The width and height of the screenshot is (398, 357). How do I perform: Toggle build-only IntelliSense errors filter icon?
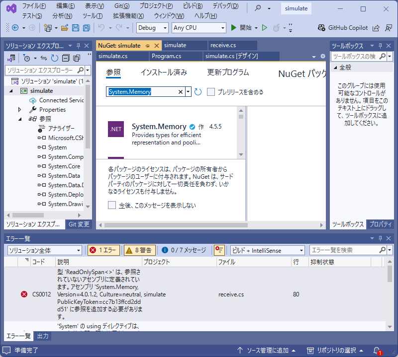click(x=219, y=250)
